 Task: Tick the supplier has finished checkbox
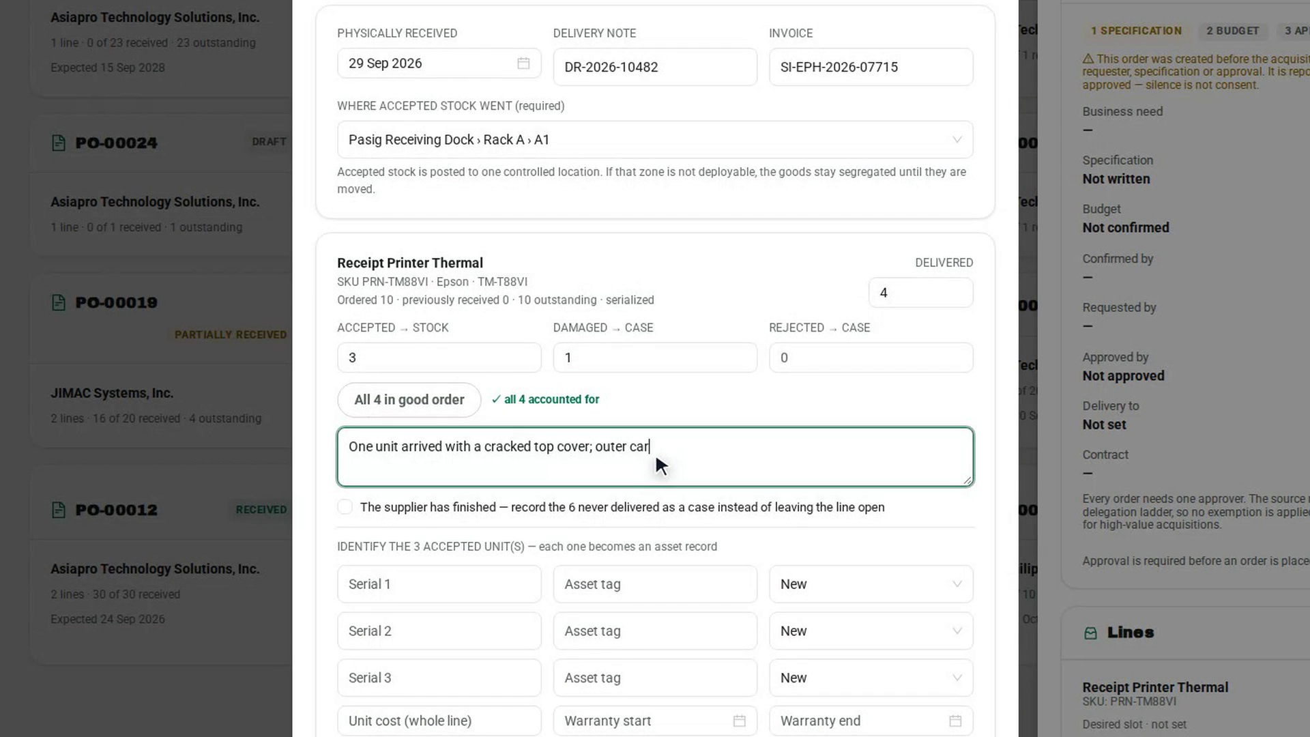click(x=345, y=507)
